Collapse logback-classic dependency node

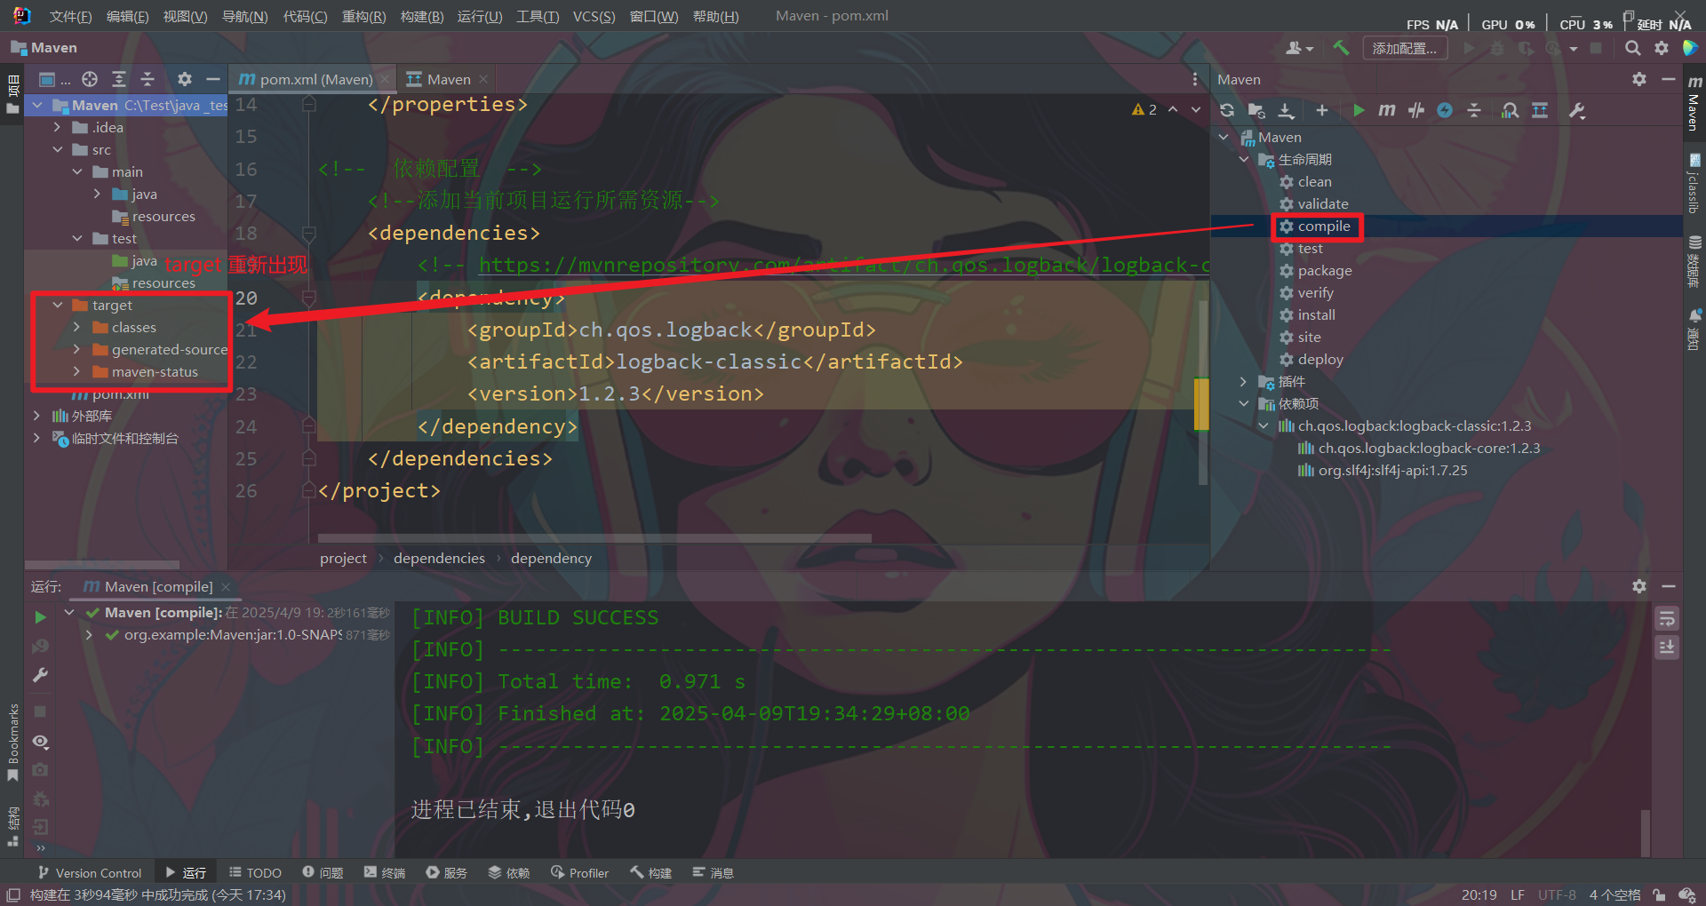click(1264, 425)
